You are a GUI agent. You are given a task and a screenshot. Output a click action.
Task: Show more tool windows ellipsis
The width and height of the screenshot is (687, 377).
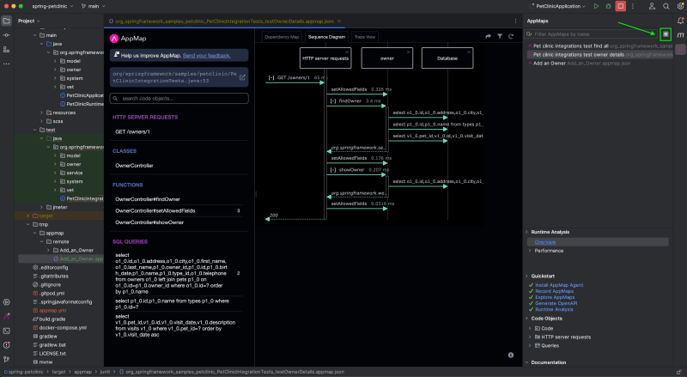pos(7,64)
